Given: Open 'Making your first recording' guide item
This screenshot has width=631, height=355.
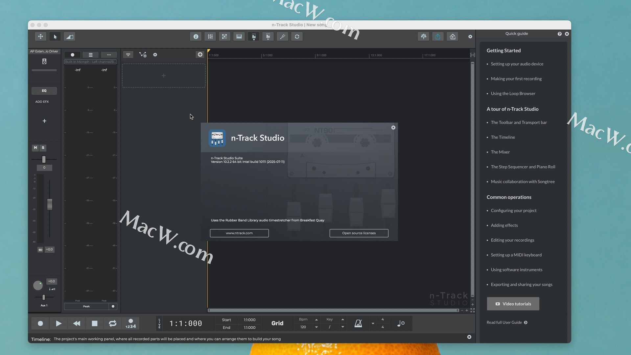Looking at the screenshot, I should [x=516, y=79].
